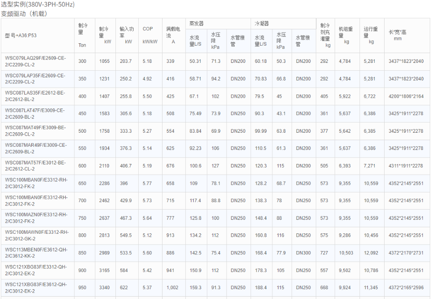
Task: Click the 4200*1806*2164 dimensions cell
Action: [406, 96]
